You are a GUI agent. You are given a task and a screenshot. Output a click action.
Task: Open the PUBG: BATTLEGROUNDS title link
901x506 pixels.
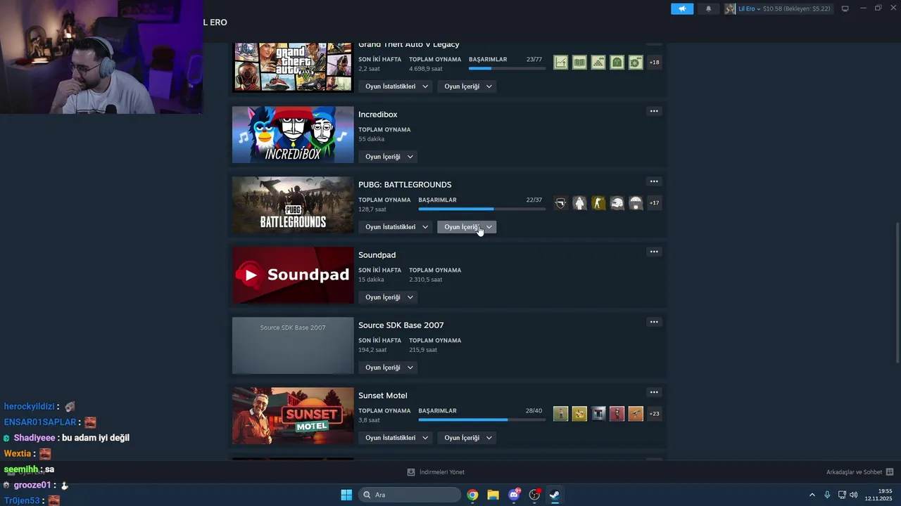405,185
